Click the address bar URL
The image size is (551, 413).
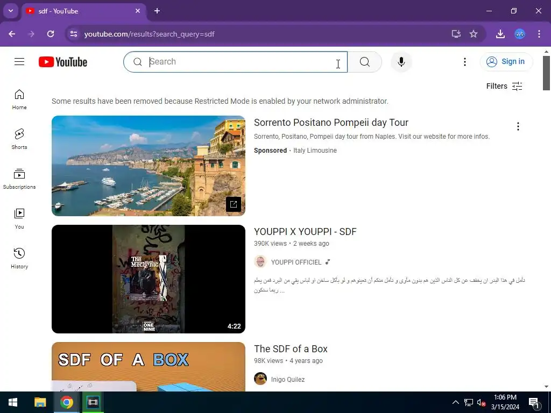[x=150, y=34]
